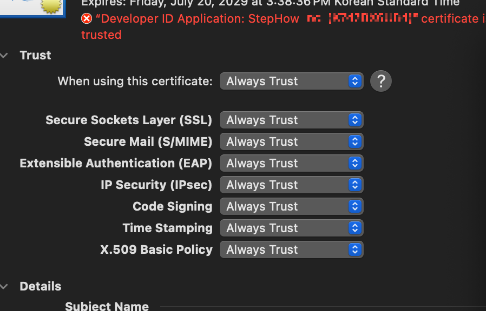Change the Code Signing trust setting
The width and height of the screenshot is (486, 311).
point(291,206)
